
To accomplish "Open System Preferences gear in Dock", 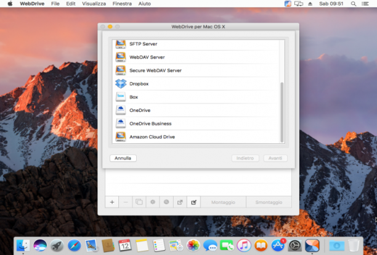I will point(295,246).
